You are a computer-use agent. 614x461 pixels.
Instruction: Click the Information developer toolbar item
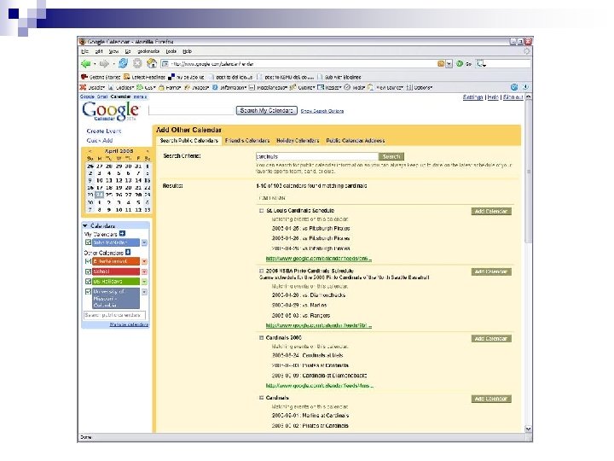[x=229, y=87]
